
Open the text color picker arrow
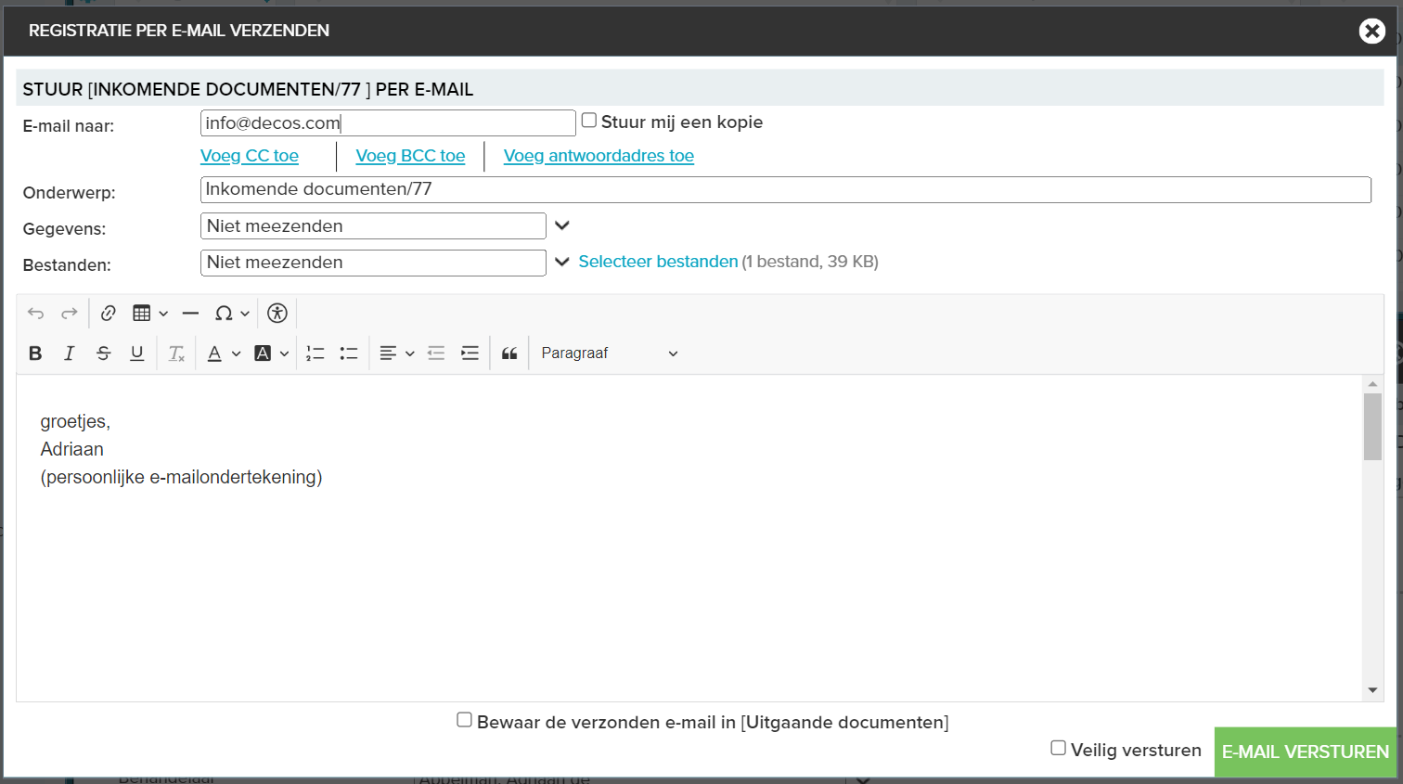[x=237, y=353]
